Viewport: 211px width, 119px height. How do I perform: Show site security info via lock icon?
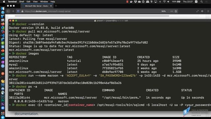coord(22,11)
